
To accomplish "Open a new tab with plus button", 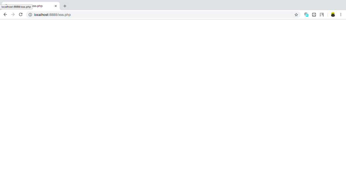I will click(x=65, y=6).
